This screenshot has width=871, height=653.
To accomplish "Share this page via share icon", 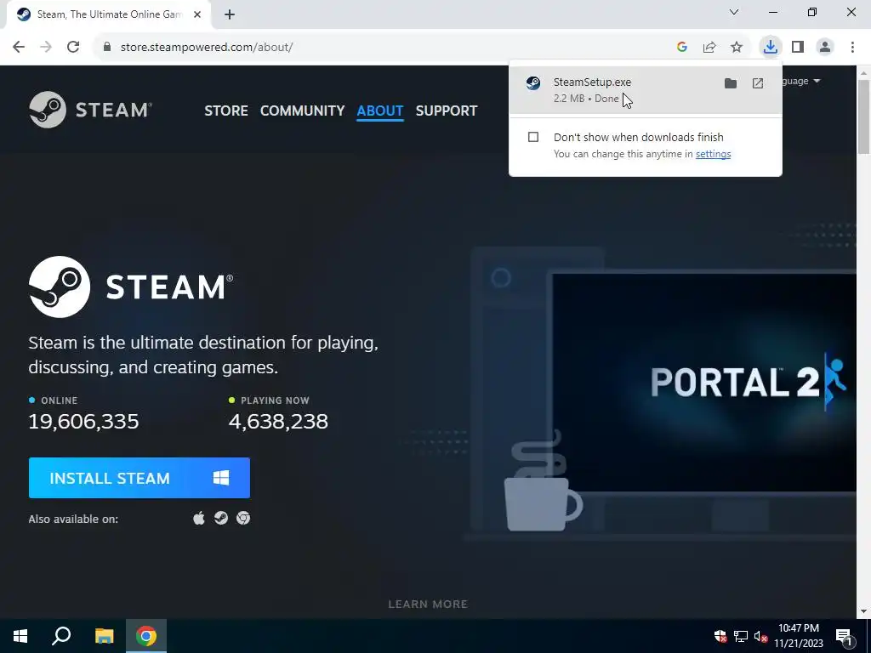I will (x=709, y=48).
